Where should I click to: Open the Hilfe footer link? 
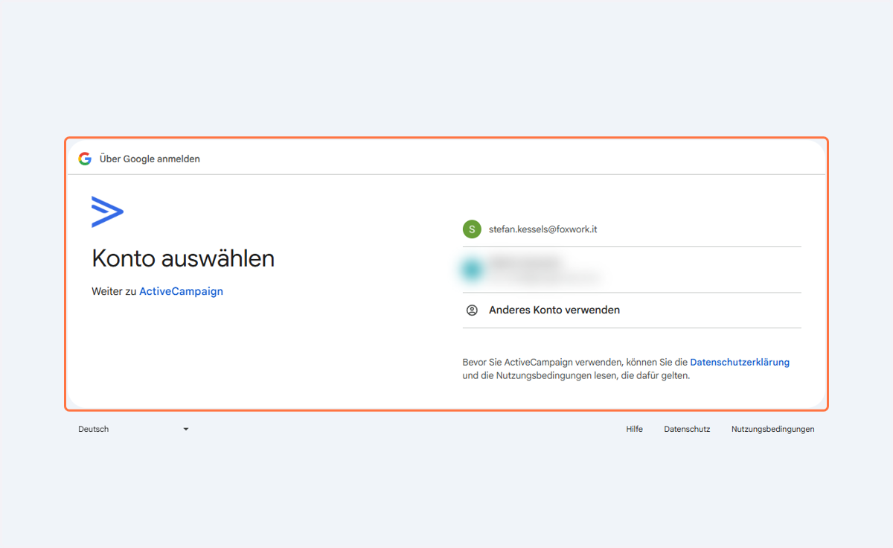(x=634, y=429)
